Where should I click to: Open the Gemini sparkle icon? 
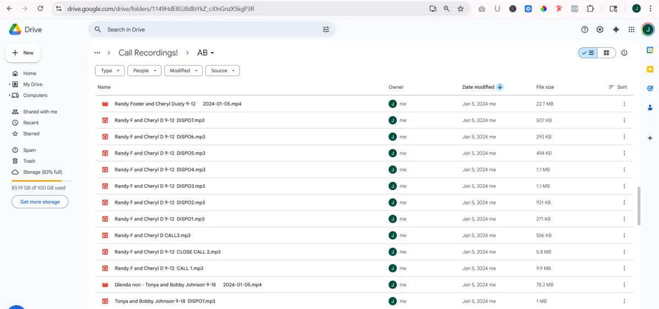(x=616, y=30)
